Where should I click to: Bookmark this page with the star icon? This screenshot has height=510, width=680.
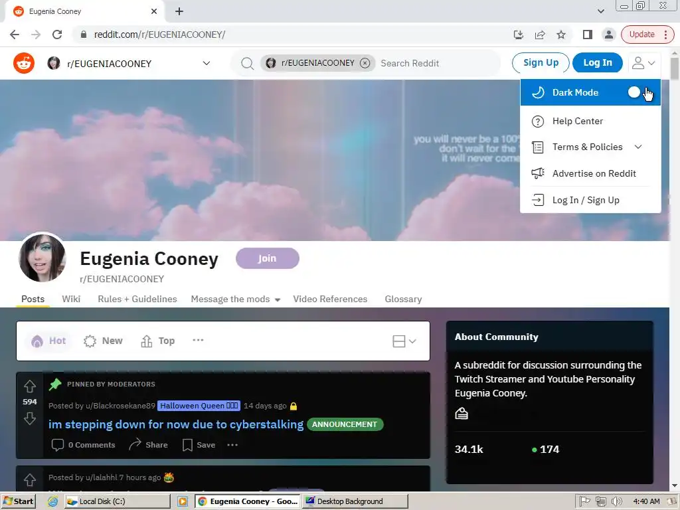tap(561, 35)
